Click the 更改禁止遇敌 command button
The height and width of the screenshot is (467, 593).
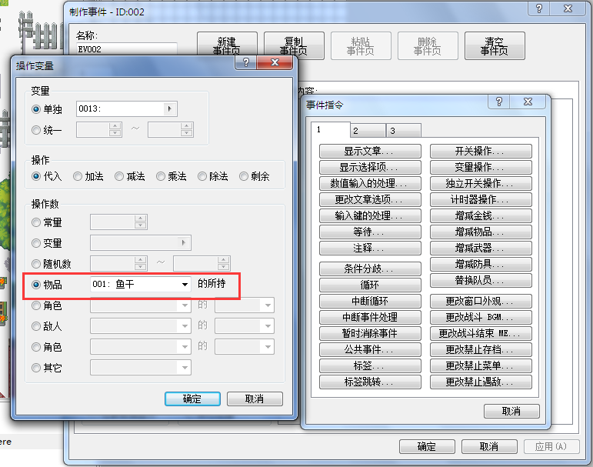point(481,382)
